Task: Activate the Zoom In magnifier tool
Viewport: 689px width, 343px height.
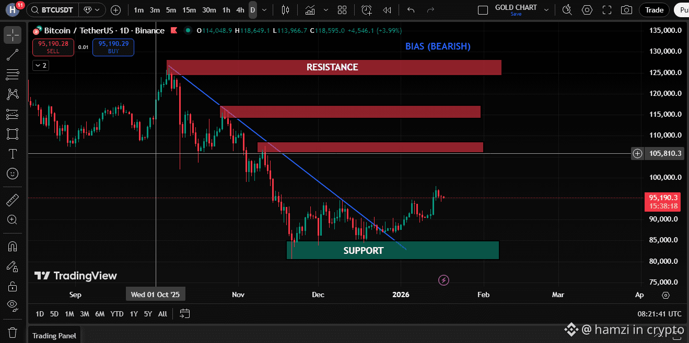Action: [13, 219]
